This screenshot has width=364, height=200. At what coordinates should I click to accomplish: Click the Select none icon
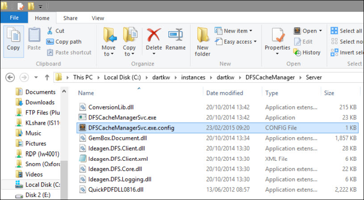[x=334, y=41]
